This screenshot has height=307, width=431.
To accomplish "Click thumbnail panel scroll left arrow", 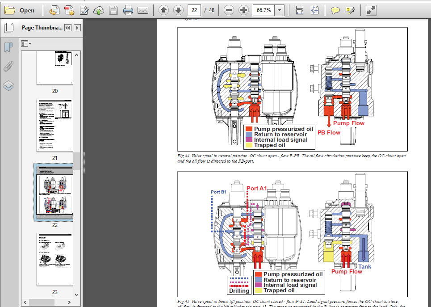I will coord(25,302).
